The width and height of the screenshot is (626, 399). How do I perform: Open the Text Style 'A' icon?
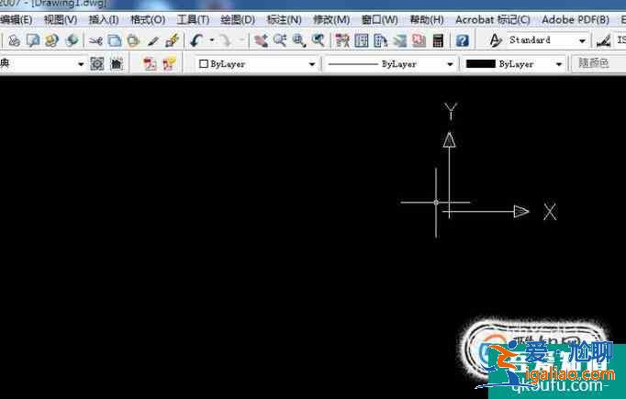tap(495, 40)
